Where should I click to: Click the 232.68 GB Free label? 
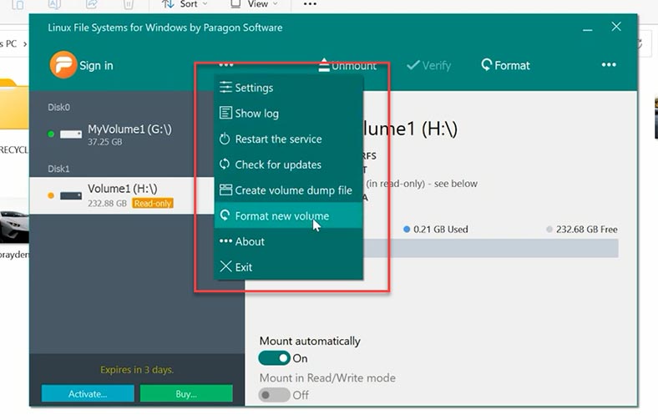(x=586, y=229)
